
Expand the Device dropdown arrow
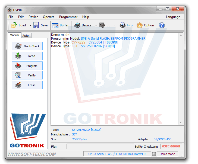96,25
